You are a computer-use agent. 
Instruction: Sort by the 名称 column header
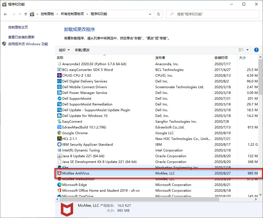tap(104, 58)
